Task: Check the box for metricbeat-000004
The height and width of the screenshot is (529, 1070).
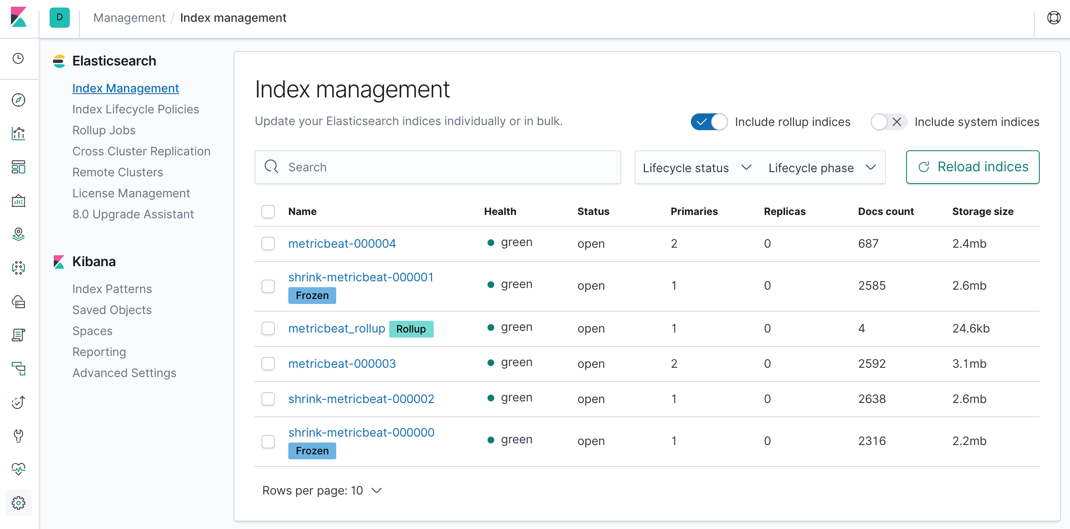Action: pyautogui.click(x=268, y=244)
